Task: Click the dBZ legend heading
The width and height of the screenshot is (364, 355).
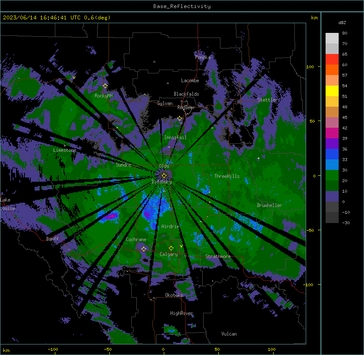Action: [342, 22]
